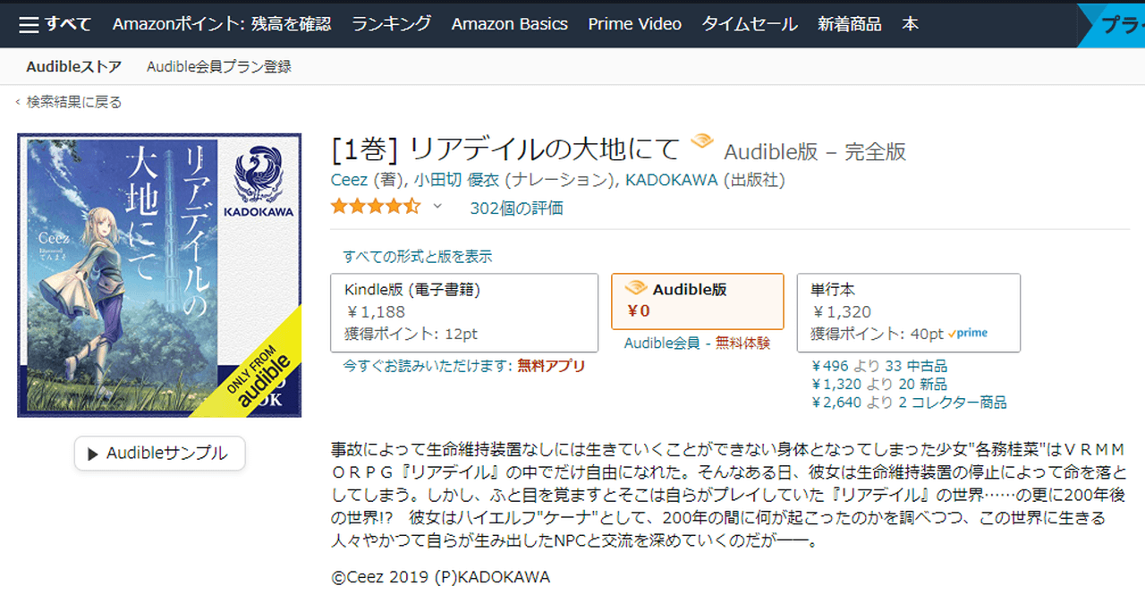The image size is (1145, 603).
Task: View the 33 used offers from ¥496
Action: coord(878,366)
